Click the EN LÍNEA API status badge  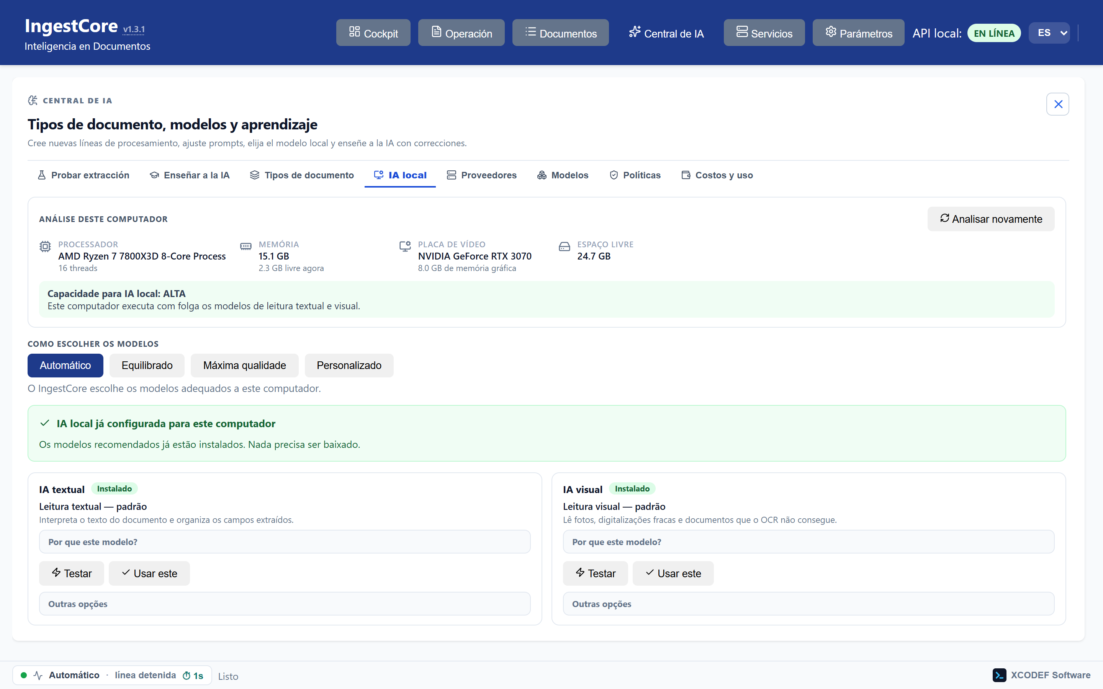click(994, 33)
